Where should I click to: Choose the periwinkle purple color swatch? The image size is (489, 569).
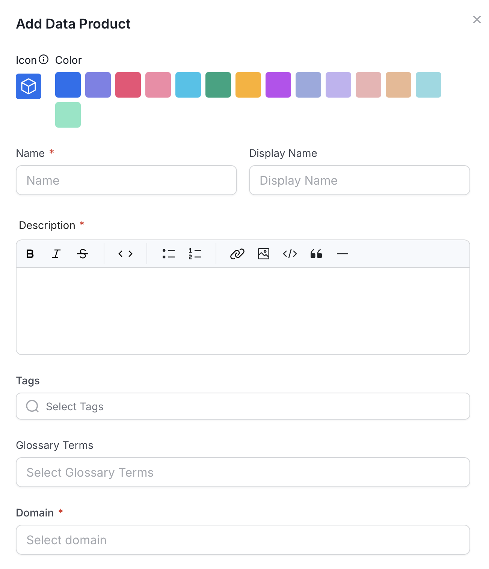(x=98, y=85)
